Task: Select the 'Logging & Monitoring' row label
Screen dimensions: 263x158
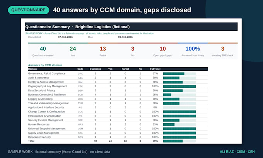Action: tap(40, 99)
